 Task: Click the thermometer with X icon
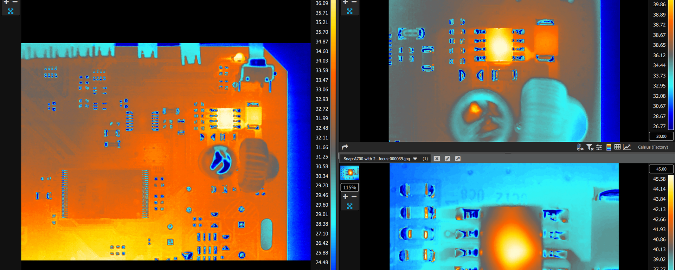(x=580, y=147)
